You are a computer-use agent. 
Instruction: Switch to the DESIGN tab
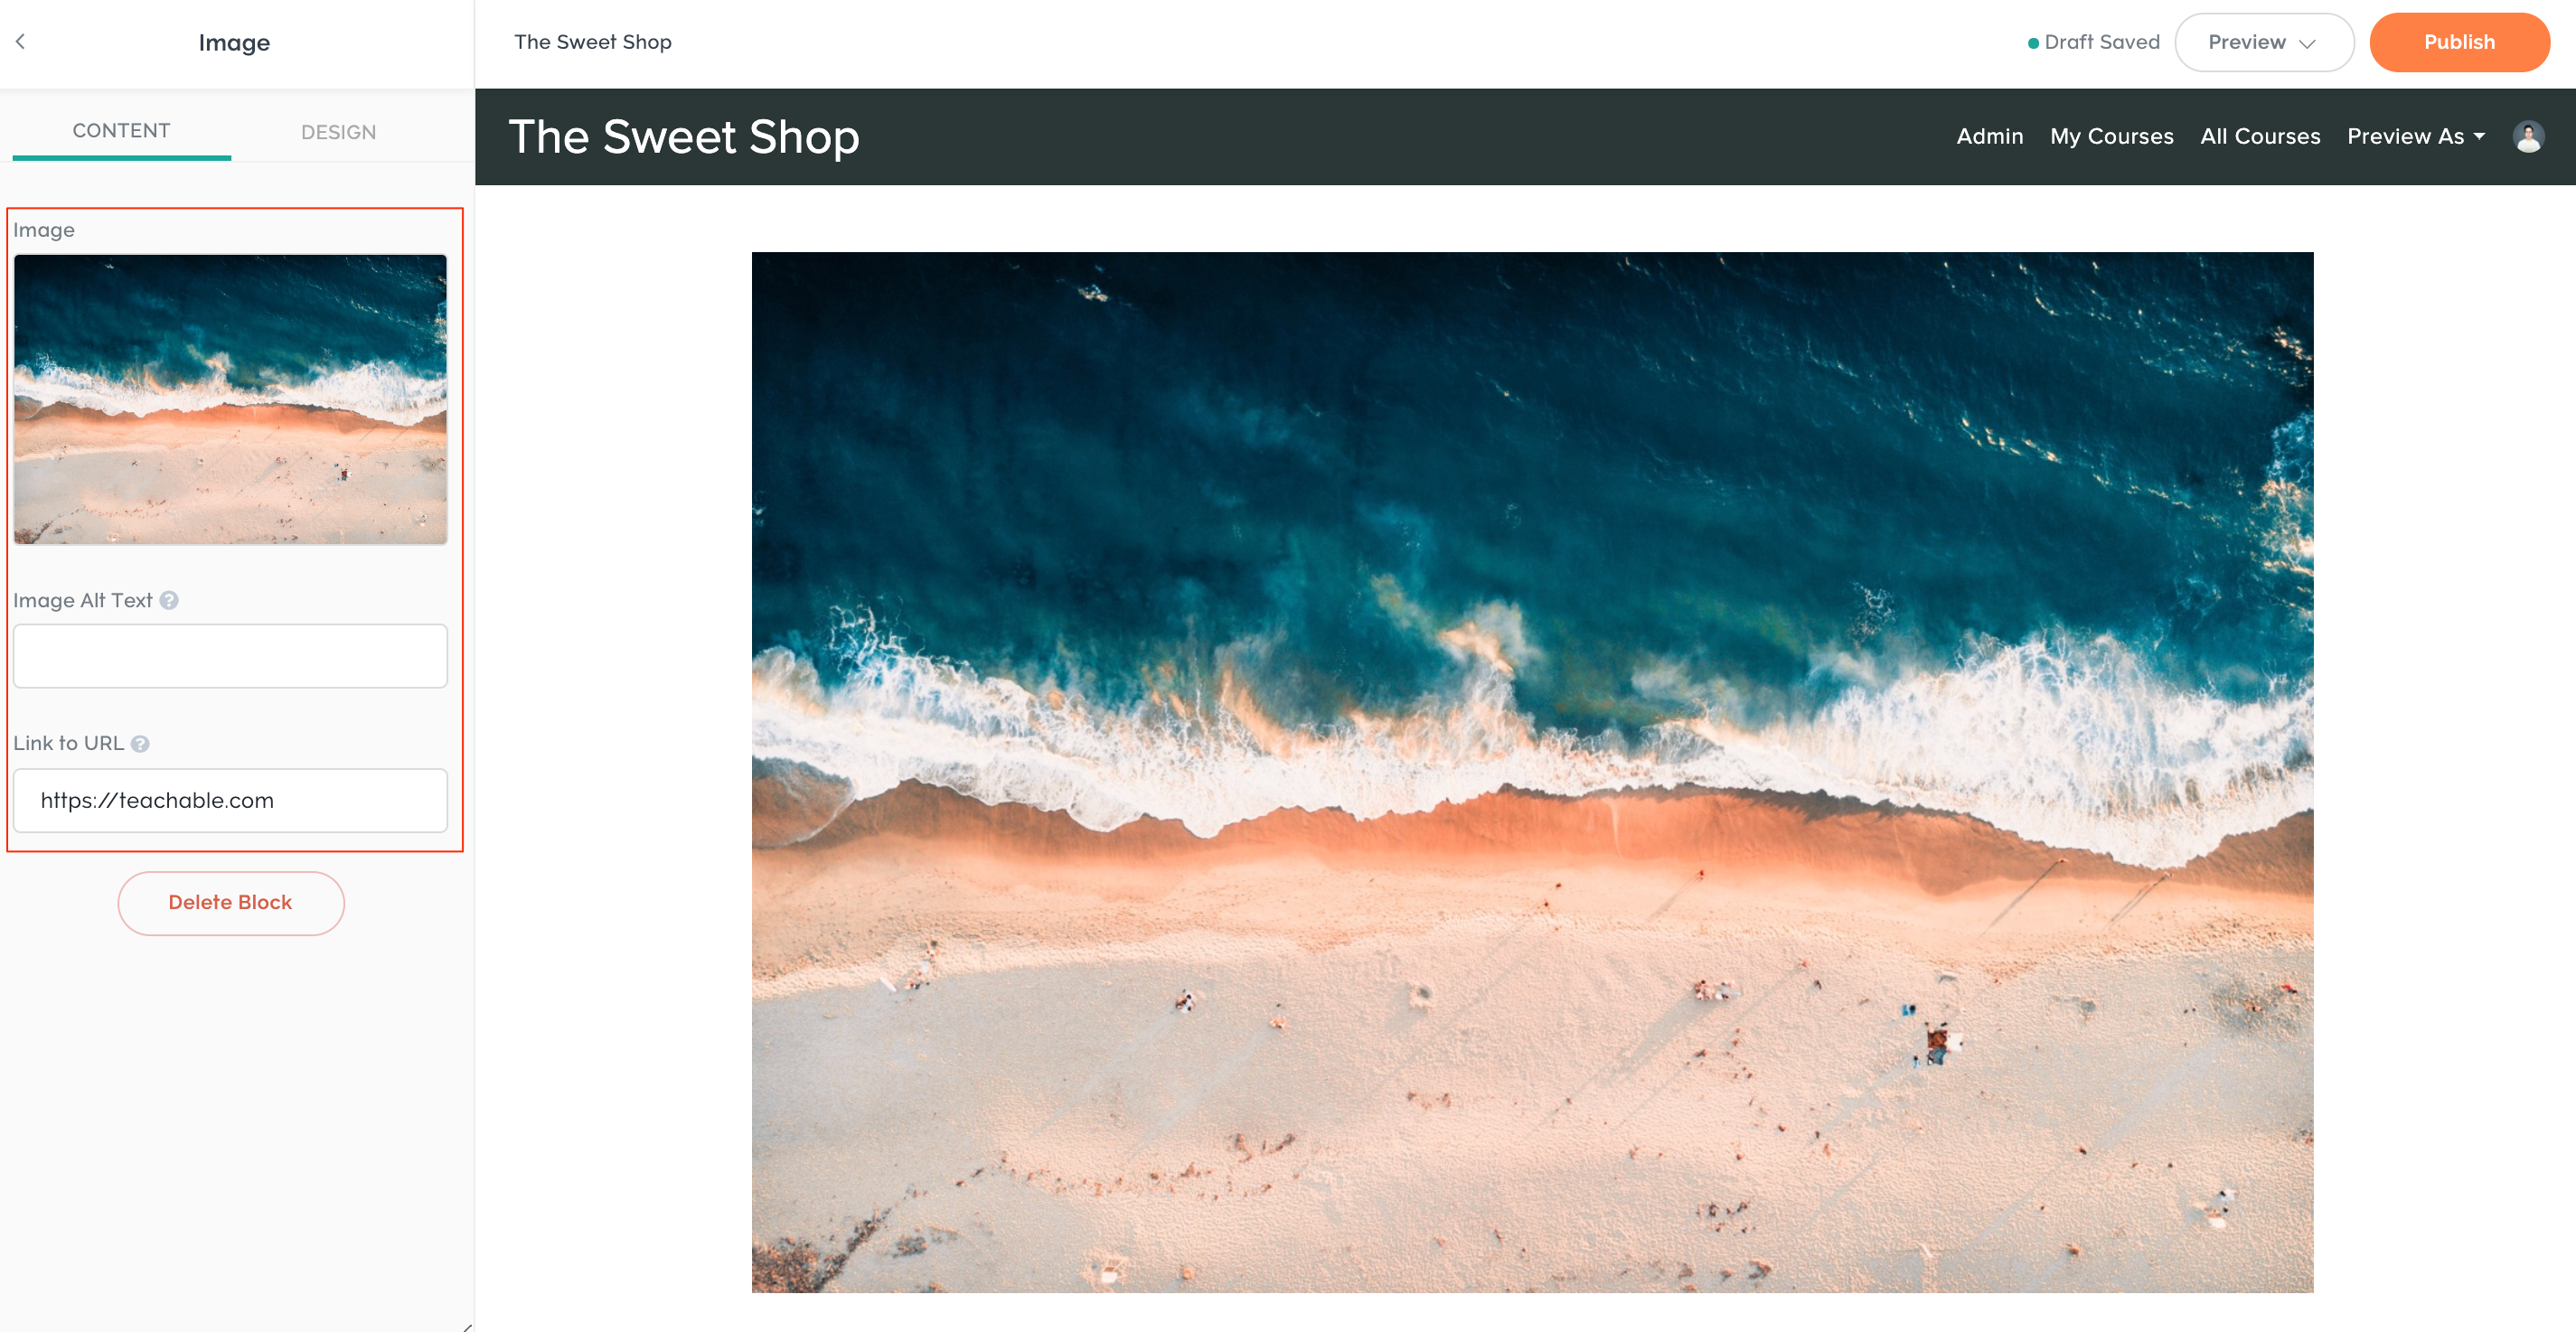pos(339,132)
